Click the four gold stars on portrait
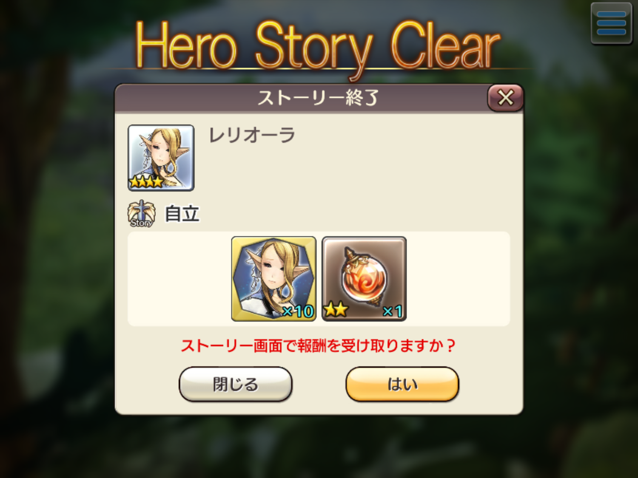638x478 pixels. tap(146, 182)
